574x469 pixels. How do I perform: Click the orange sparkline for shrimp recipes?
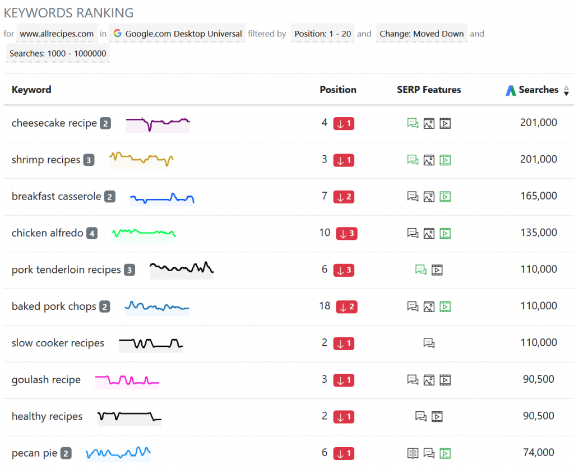click(141, 160)
